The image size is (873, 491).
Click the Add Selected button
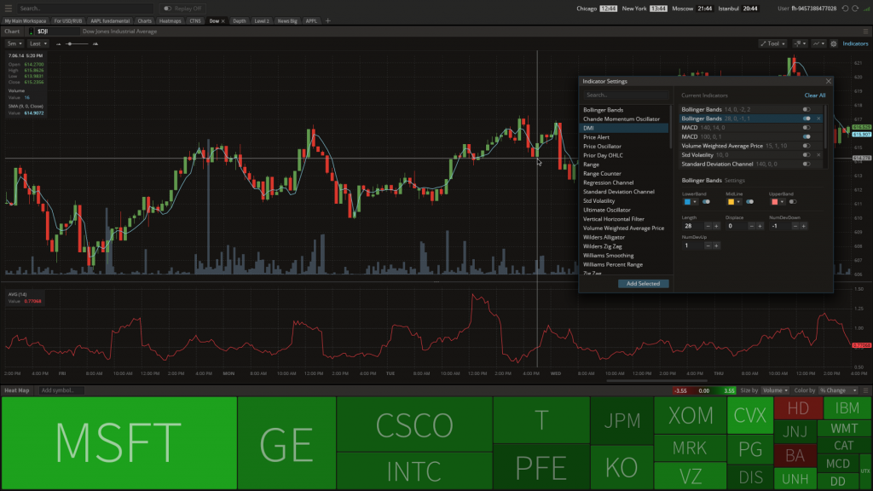644,283
